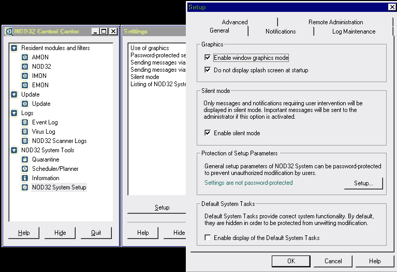Enable display of the Default System Tasks
Screen dimensions: 397x272
[208, 237]
